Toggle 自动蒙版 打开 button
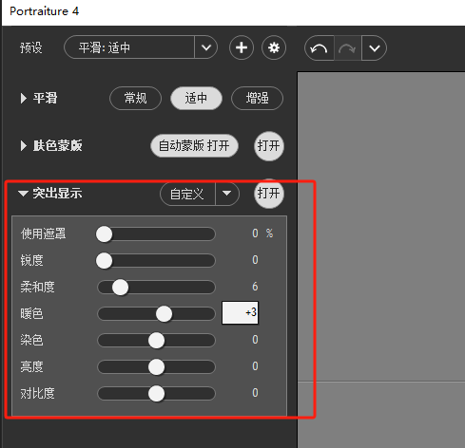The width and height of the screenshot is (465, 448). pos(194,146)
